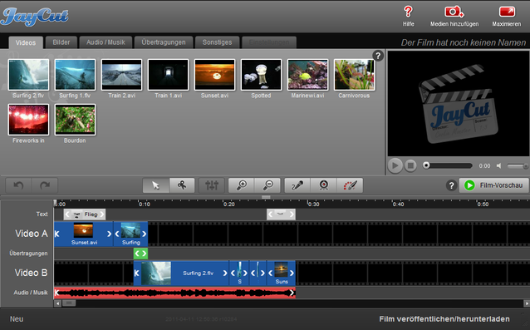The image size is (530, 330).
Task: Click the webcam record tool
Action: pyautogui.click(x=323, y=185)
